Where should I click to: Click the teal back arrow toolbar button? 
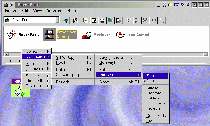66,20
